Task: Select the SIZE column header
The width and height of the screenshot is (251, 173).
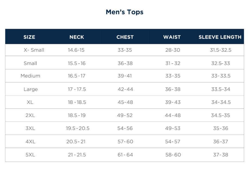Action: 29,37
